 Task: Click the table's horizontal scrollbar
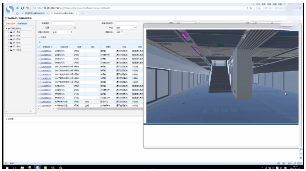tap(99, 108)
